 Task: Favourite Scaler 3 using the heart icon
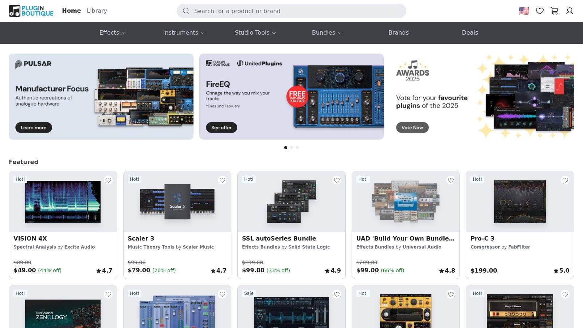[222, 180]
